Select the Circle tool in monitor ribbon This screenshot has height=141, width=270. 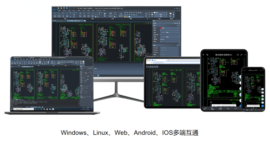tap(63, 13)
